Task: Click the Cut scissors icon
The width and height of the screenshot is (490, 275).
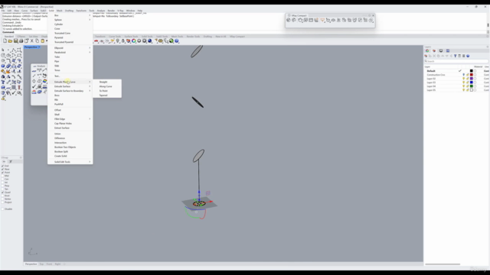Action: [31, 40]
